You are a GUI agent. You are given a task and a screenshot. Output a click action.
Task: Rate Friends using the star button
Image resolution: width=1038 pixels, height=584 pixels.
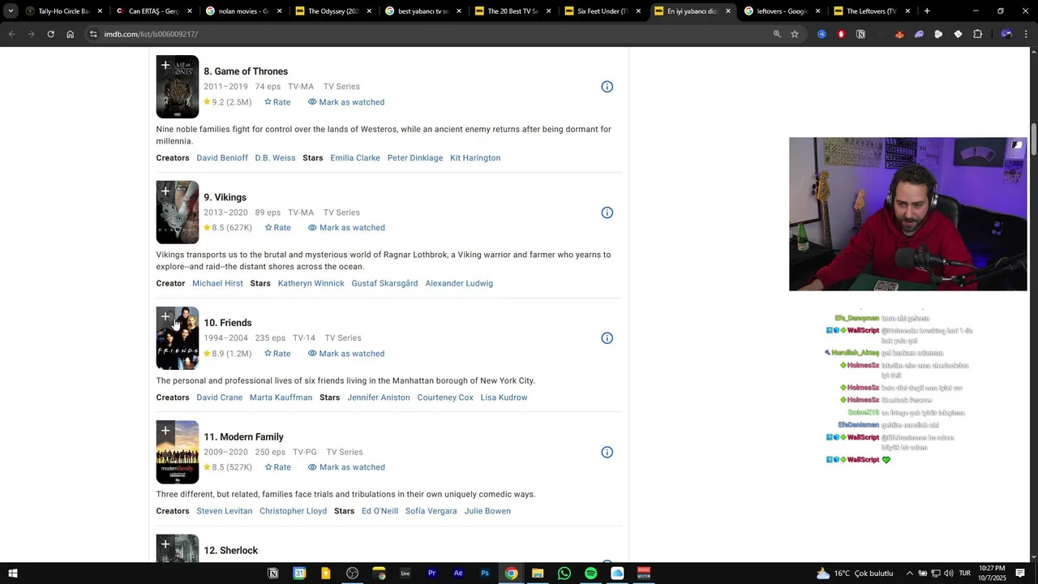(x=277, y=354)
